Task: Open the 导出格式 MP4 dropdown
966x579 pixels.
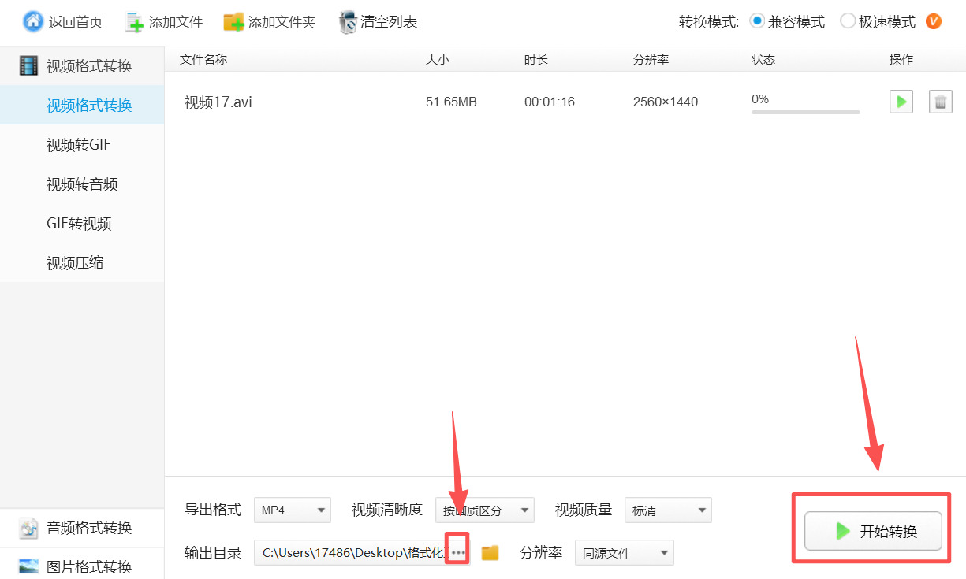Action: pos(293,510)
